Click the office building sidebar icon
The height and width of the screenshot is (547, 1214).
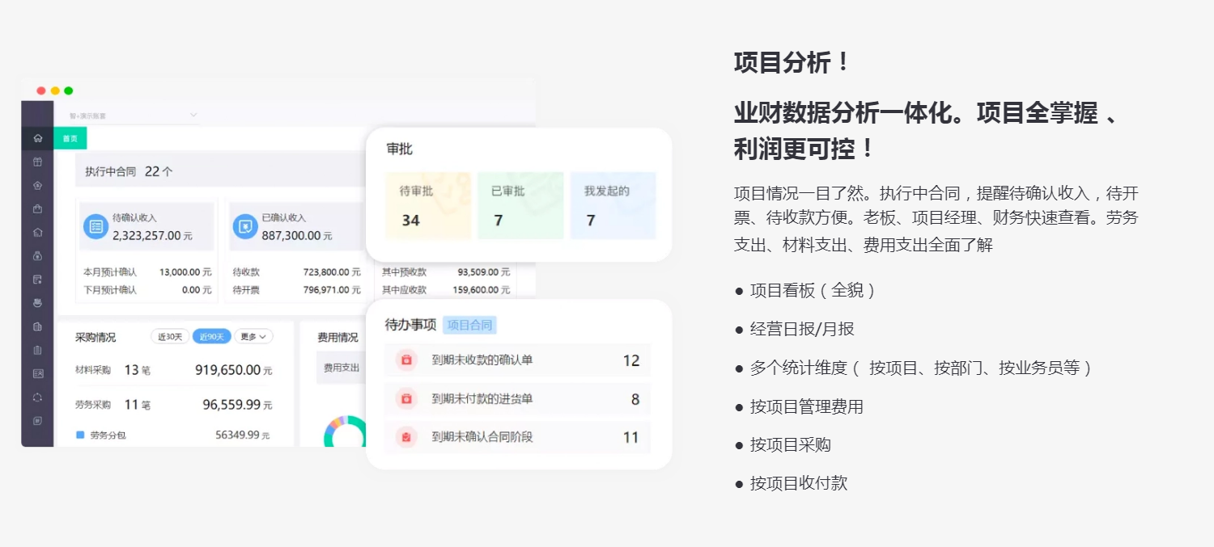pos(37,326)
